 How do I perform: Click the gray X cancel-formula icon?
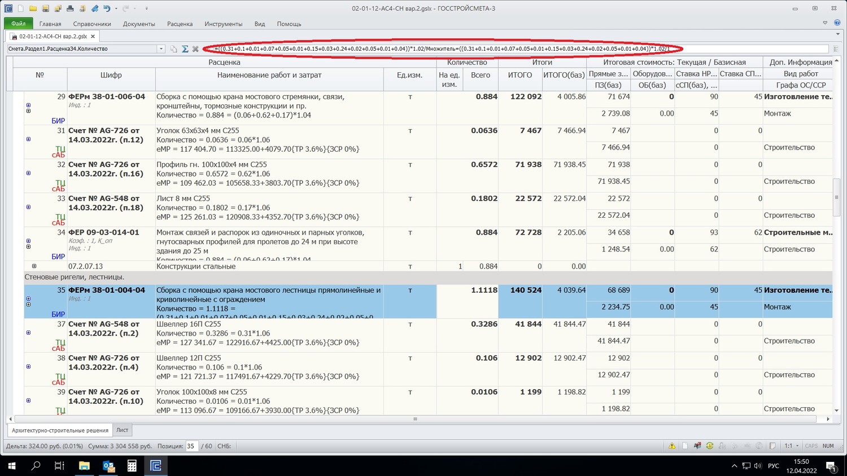195,49
